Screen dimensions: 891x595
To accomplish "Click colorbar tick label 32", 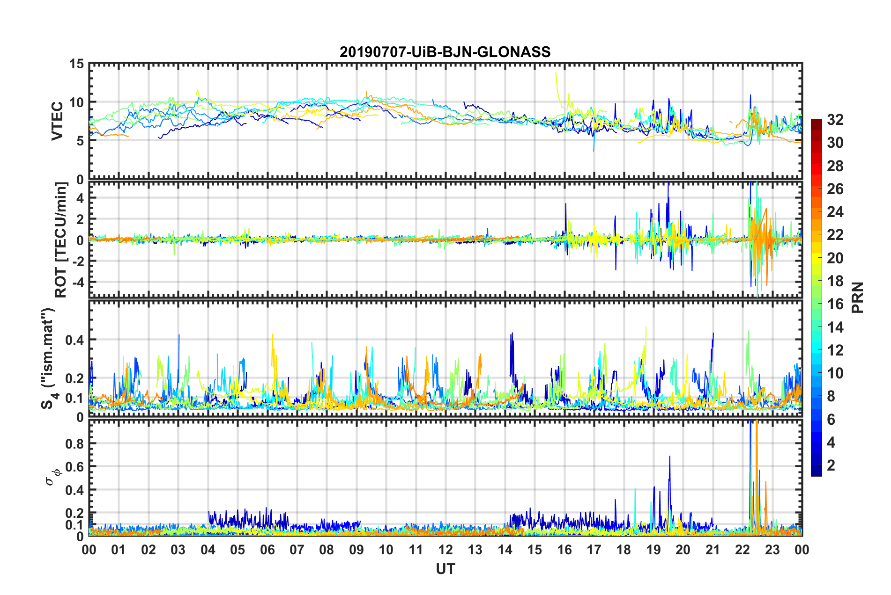I will coord(835,120).
